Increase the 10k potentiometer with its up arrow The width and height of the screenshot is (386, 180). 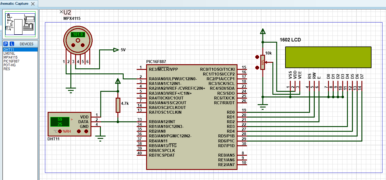[257, 57]
